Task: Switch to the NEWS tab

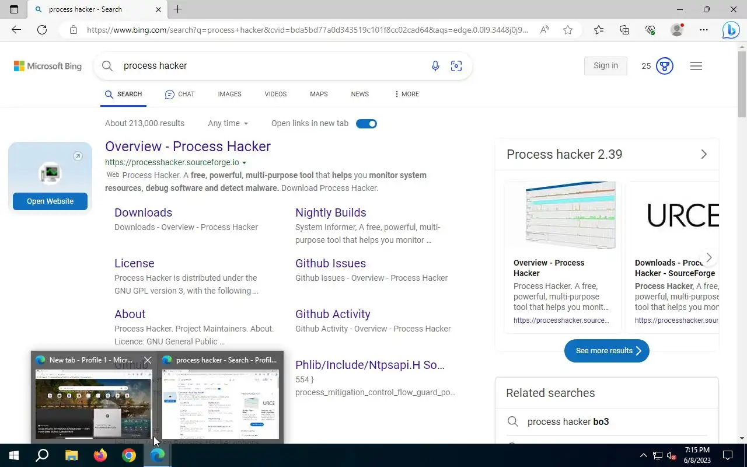Action: (x=359, y=94)
